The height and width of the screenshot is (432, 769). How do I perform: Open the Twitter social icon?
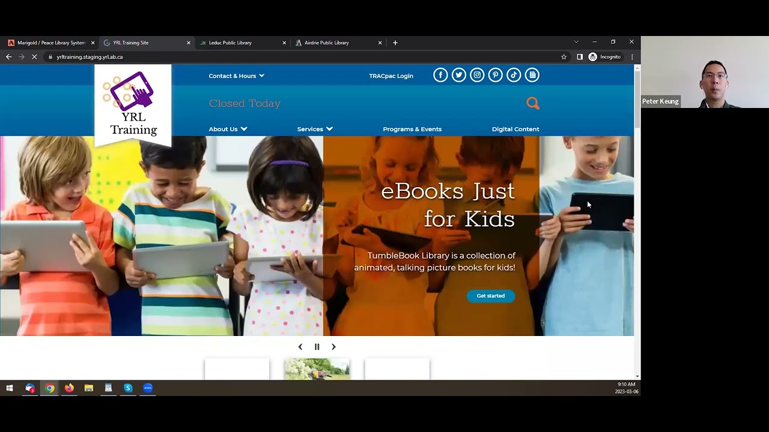(x=459, y=75)
